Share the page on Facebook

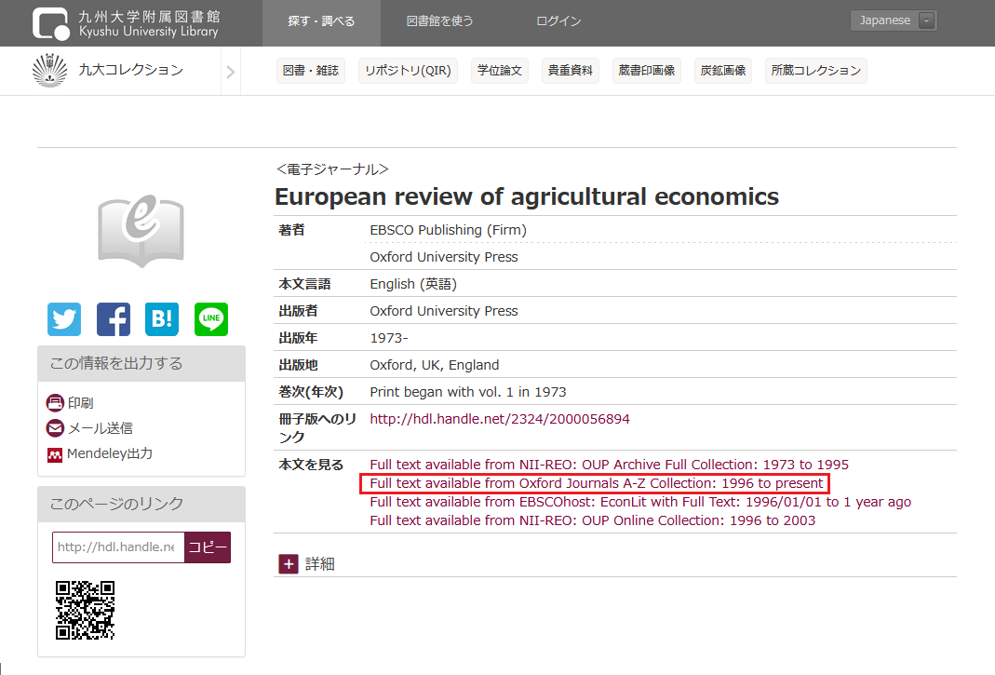pyautogui.click(x=114, y=318)
